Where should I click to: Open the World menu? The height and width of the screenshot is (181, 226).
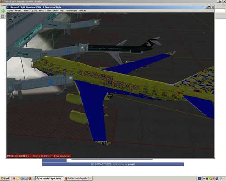26,10
